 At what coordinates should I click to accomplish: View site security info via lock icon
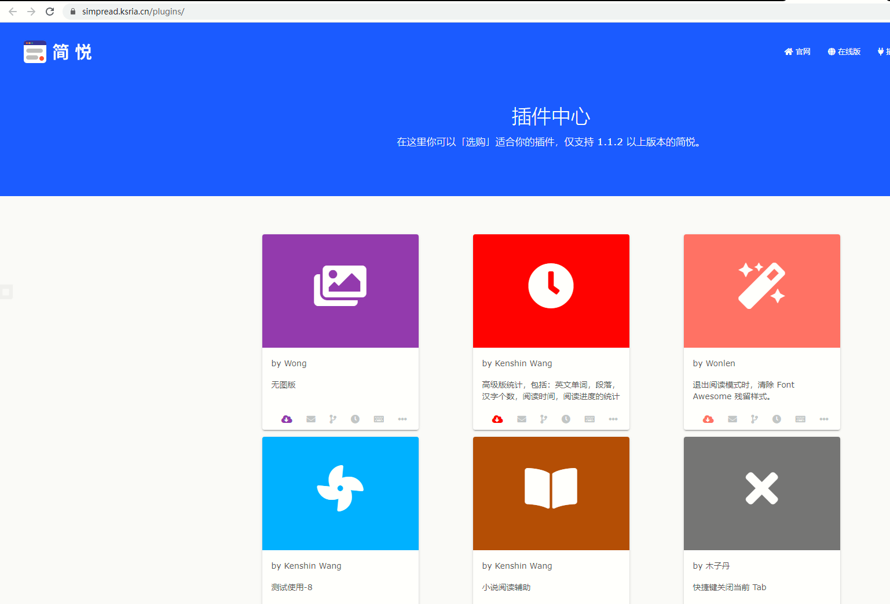(72, 11)
